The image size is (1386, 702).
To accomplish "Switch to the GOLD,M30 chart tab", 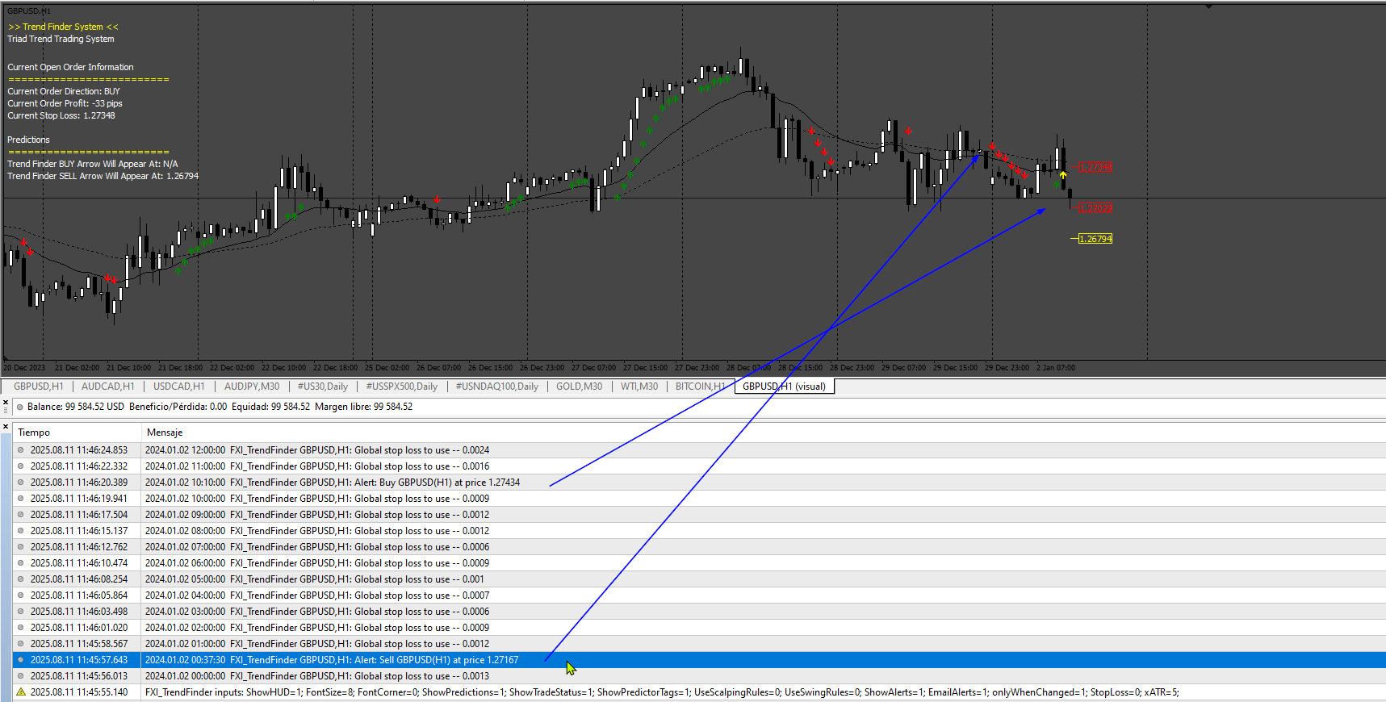I will tap(579, 387).
